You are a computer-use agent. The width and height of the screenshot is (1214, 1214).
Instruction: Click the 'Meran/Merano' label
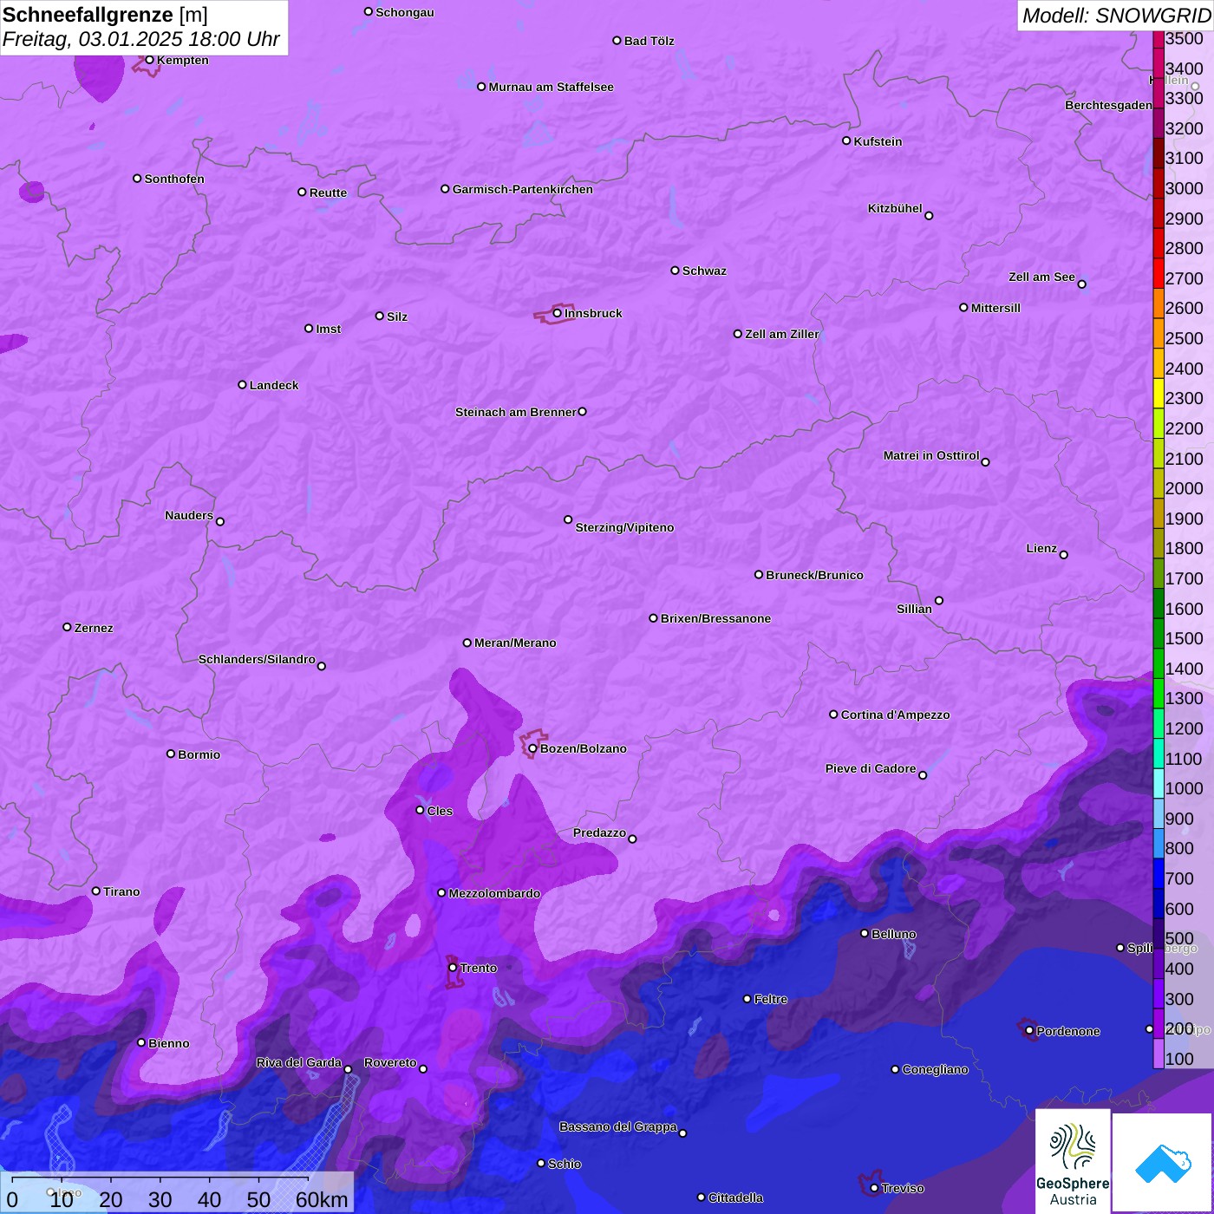pos(515,643)
